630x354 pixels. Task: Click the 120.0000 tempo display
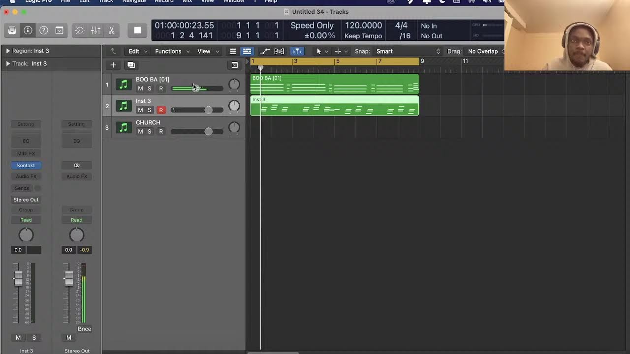pyautogui.click(x=363, y=26)
